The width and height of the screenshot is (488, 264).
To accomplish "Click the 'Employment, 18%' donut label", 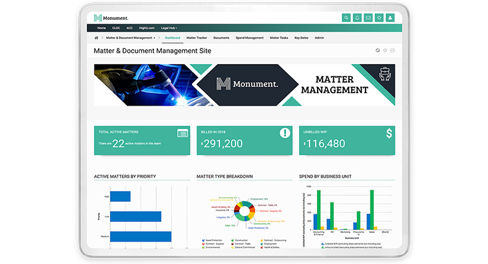I will coord(259,199).
